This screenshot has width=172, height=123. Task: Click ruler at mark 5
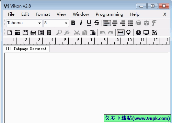pyautogui.click(x=65, y=40)
